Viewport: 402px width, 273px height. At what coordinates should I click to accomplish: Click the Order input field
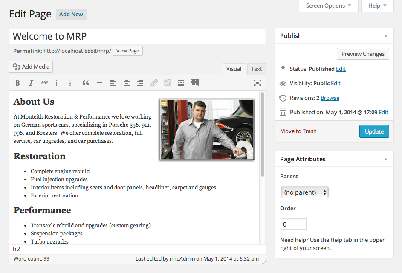pyautogui.click(x=293, y=224)
